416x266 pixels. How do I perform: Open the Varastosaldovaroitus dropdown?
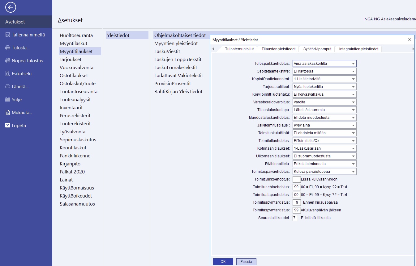pyautogui.click(x=324, y=102)
